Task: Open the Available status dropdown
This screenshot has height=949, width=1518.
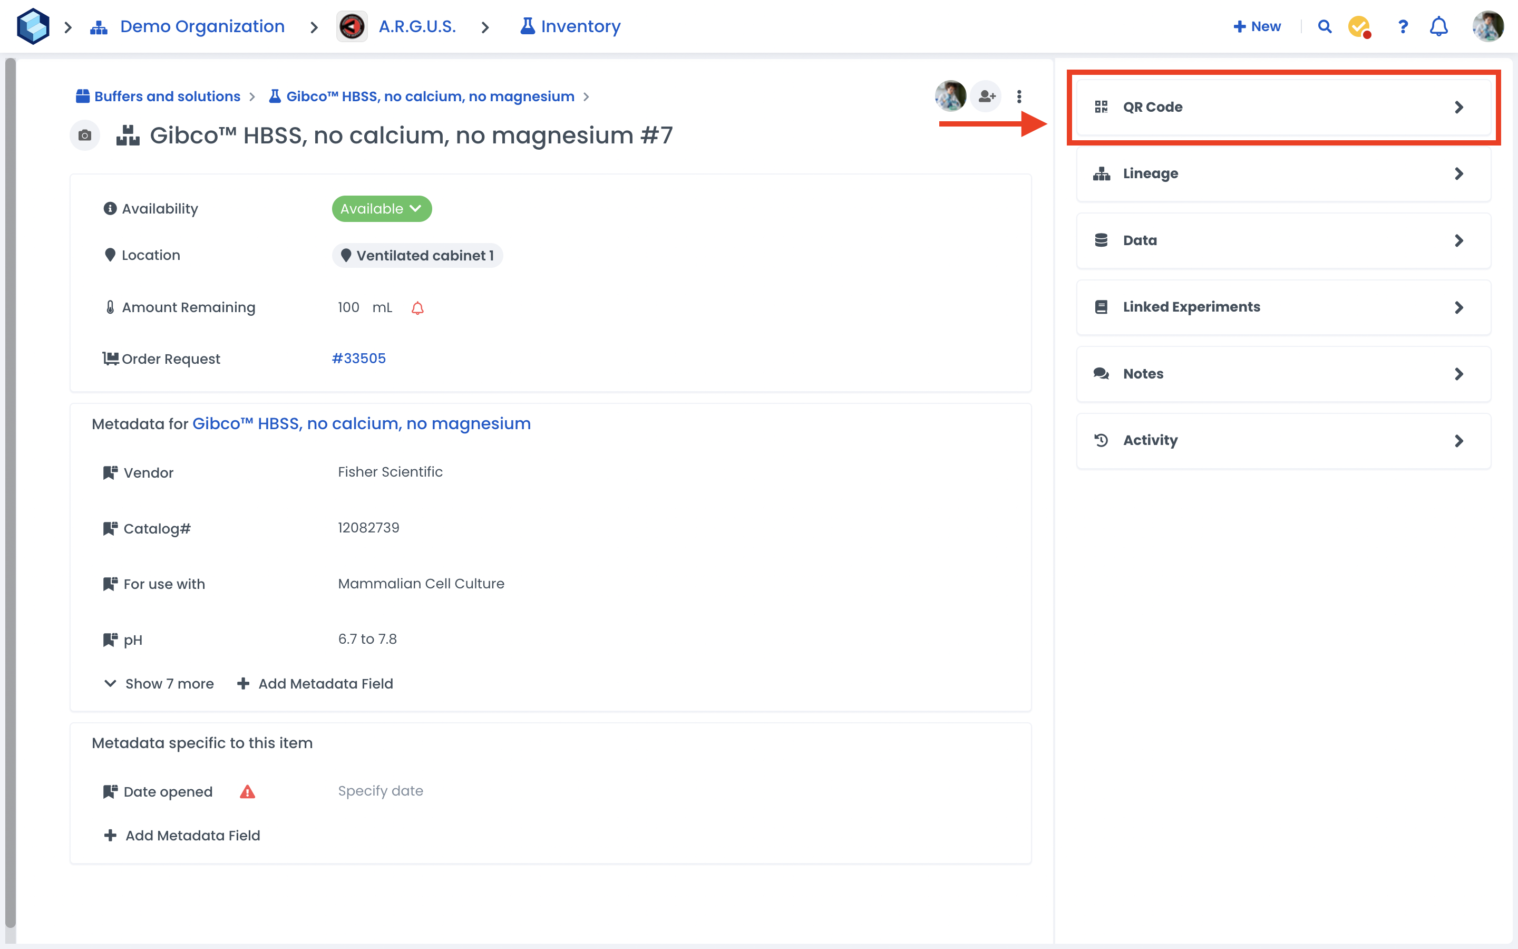Action: tap(382, 208)
